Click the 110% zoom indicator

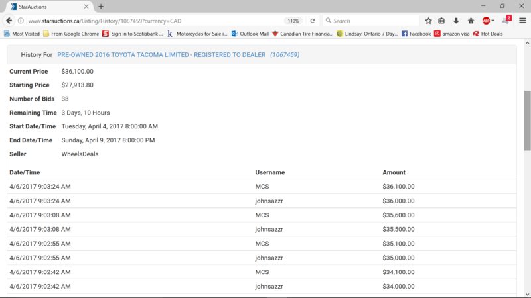coord(293,21)
